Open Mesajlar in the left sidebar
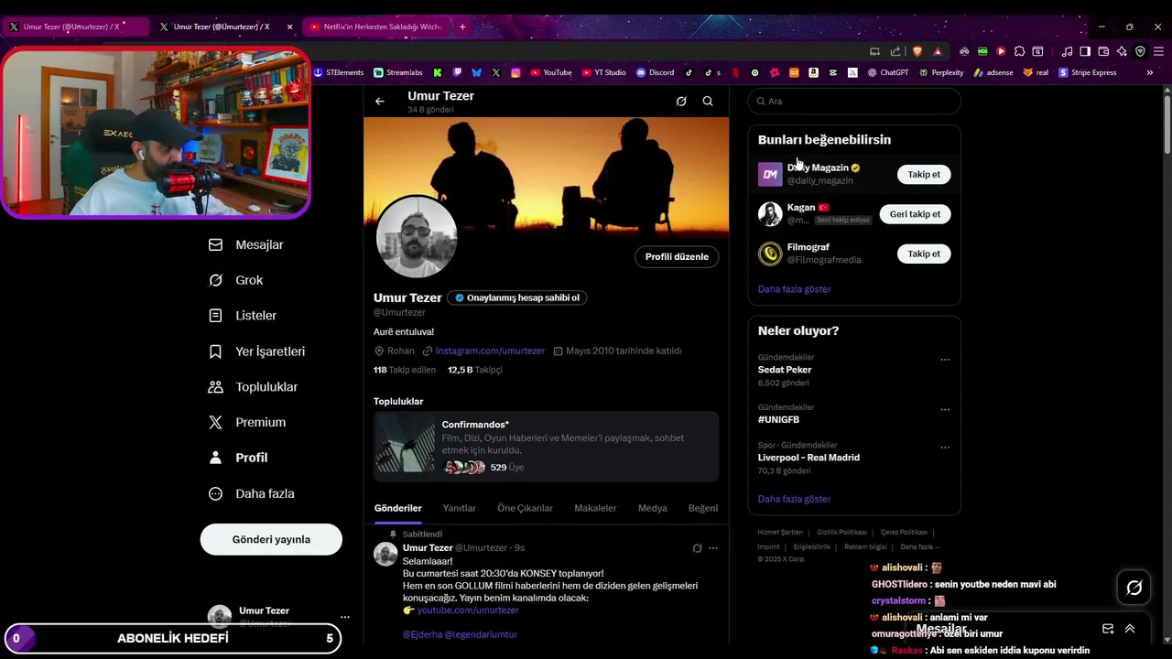1172x659 pixels. (246, 245)
